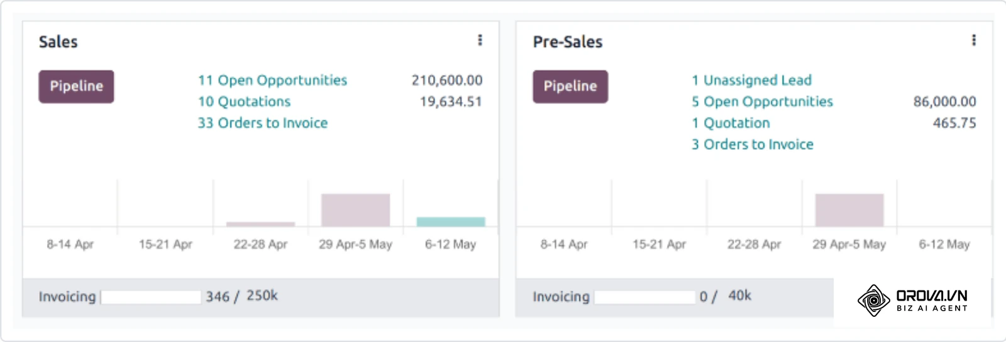Viewport: 1006px width, 342px height.
Task: Open 10 Quotations link
Action: tap(245, 102)
